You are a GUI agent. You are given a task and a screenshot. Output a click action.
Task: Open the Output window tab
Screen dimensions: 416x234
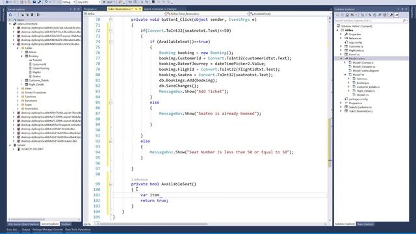pyautogui.click(x=26, y=229)
